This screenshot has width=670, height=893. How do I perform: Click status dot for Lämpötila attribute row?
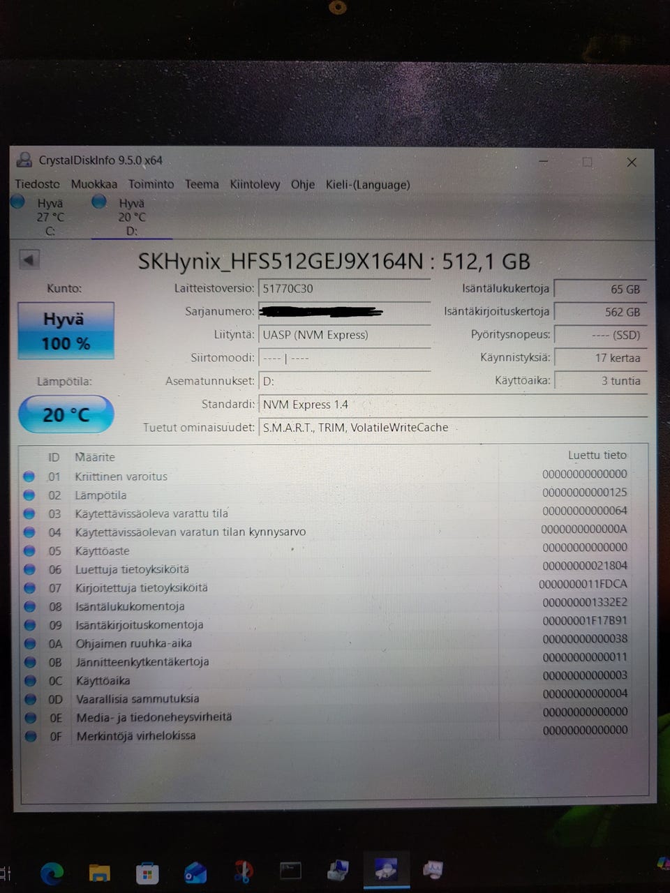pos(29,495)
